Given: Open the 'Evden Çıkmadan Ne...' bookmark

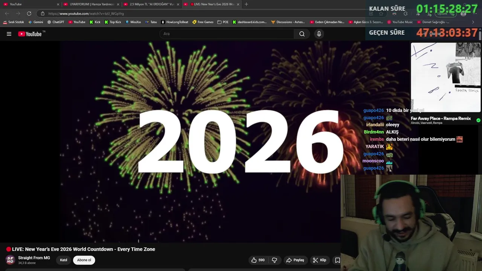Looking at the screenshot, I should 327,22.
